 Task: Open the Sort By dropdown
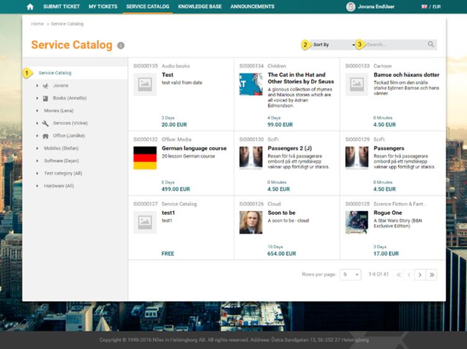(x=332, y=45)
